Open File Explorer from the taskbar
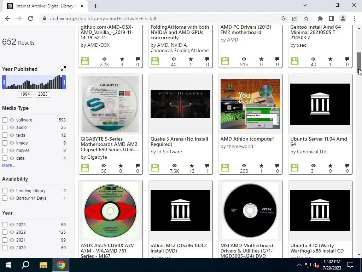 (43, 265)
